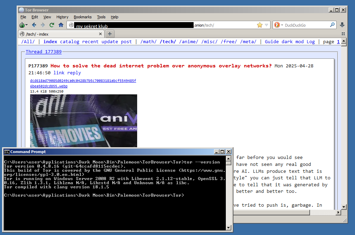Open the Downloads arrow icon
The height and width of the screenshot is (235, 355).
[342, 25]
